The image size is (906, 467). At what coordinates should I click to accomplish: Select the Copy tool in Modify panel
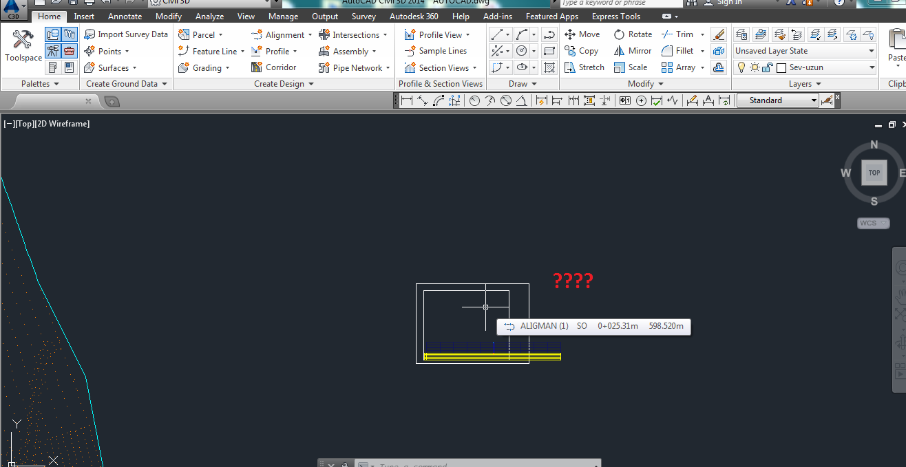pos(582,50)
